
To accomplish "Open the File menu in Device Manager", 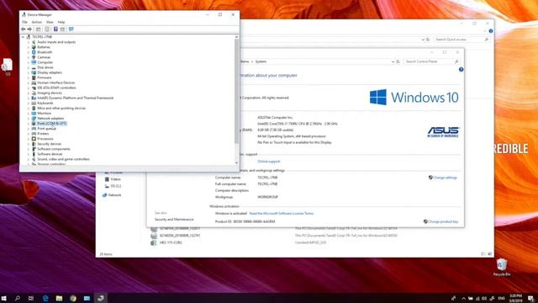I will 24,22.
